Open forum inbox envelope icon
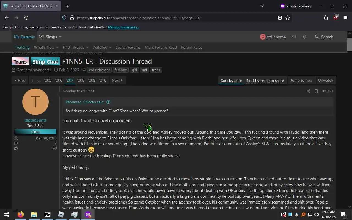Viewport: 352px width, 220px height. 294,37
